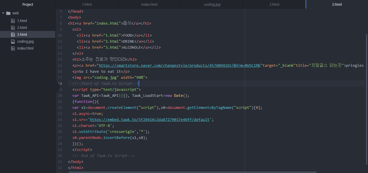This screenshot has width=368, height=173.
Task: Click the Project panel header
Action: tap(28, 4)
